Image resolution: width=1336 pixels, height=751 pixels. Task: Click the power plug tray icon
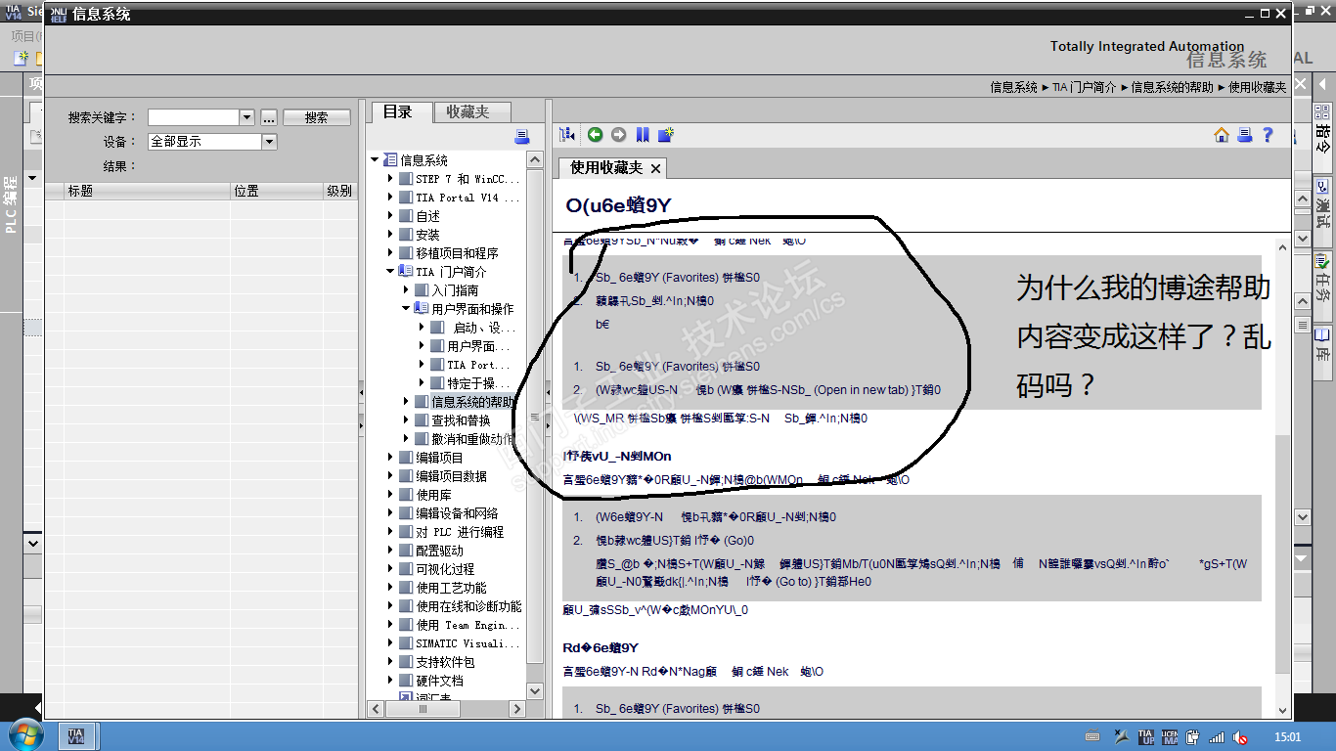pos(1193,737)
